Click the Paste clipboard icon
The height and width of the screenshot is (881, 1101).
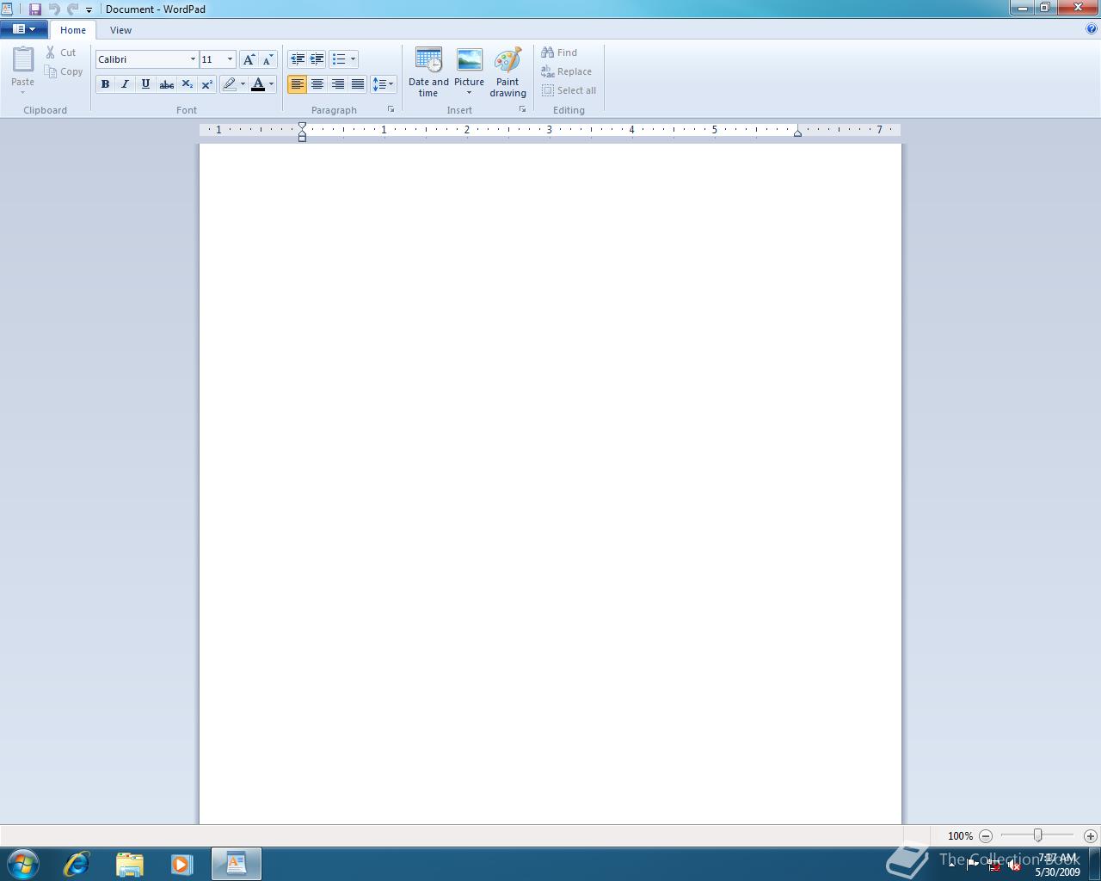click(x=23, y=59)
